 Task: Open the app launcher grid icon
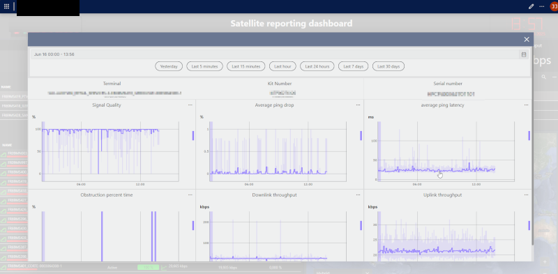tap(6, 6)
